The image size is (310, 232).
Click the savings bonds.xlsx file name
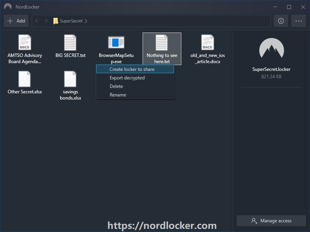pyautogui.click(x=71, y=95)
